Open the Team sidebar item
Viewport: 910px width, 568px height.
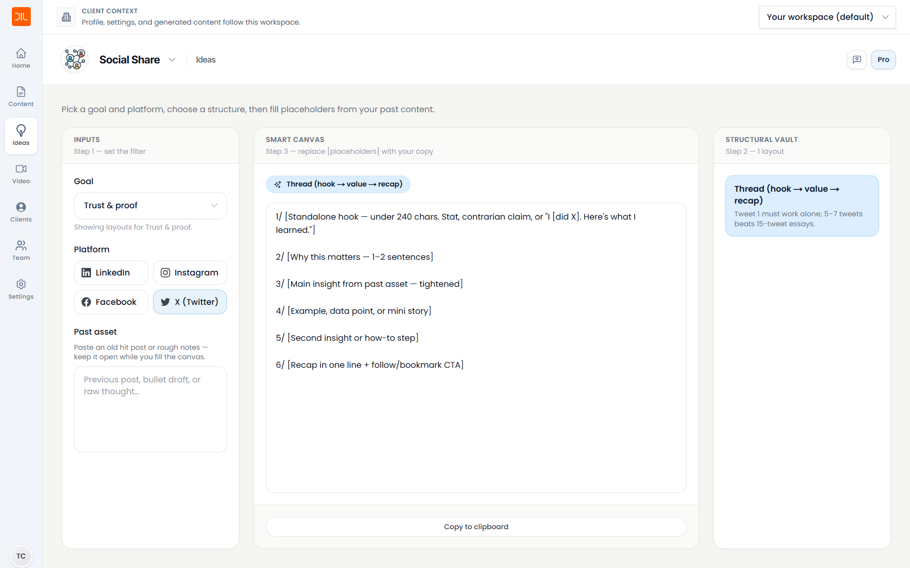21,251
